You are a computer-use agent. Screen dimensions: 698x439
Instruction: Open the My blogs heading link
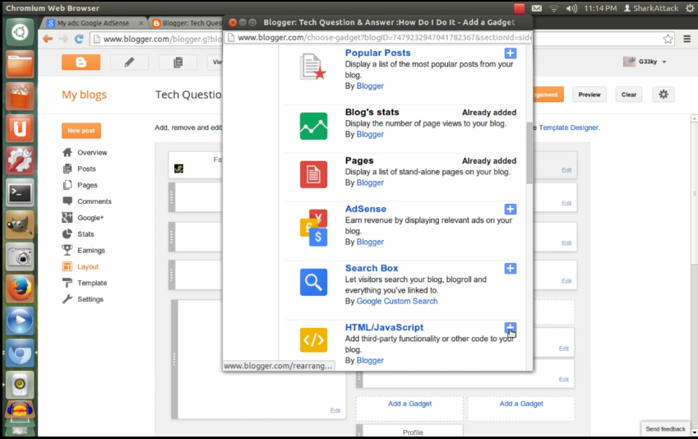(84, 95)
